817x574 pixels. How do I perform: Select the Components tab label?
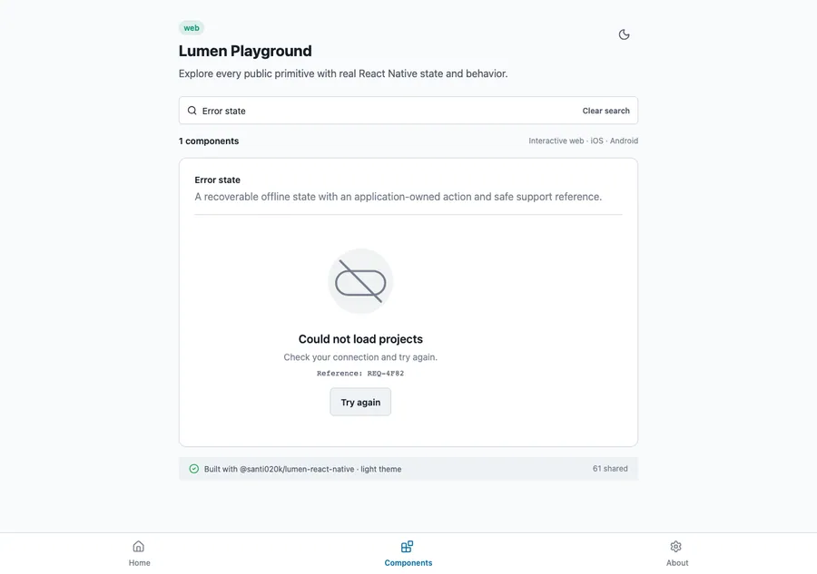point(408,562)
